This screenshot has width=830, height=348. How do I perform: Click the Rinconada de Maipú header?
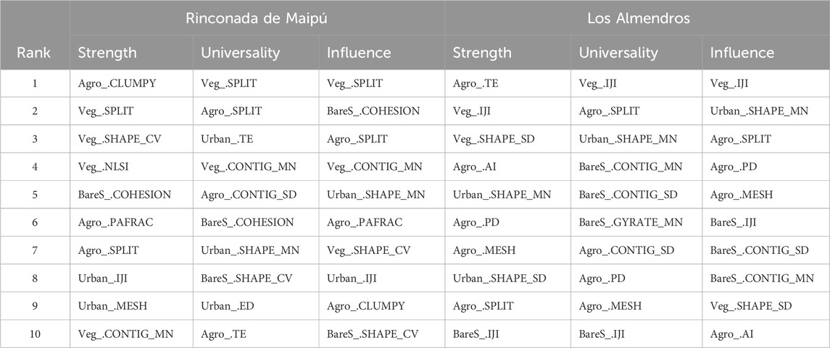coord(256,18)
